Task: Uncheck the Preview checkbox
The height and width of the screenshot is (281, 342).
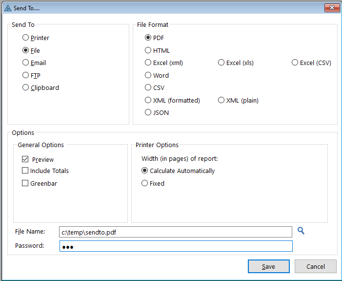Action: tap(25, 159)
